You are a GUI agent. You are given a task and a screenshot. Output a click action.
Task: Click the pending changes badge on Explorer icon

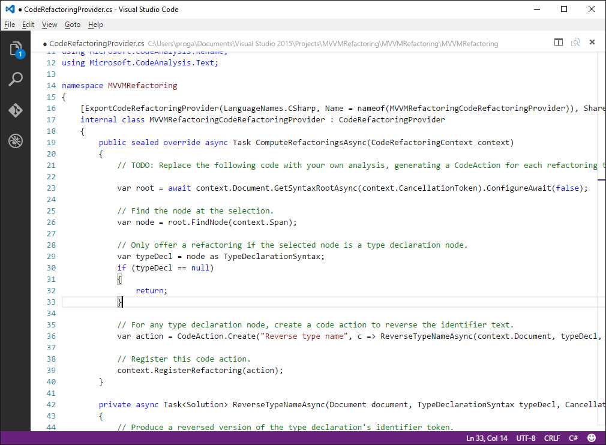coord(20,54)
